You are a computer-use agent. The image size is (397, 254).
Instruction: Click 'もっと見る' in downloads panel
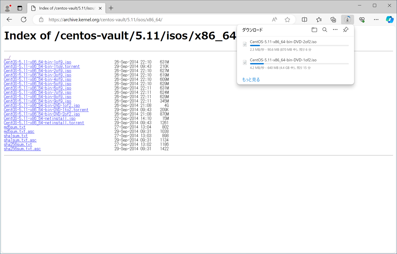(251, 80)
